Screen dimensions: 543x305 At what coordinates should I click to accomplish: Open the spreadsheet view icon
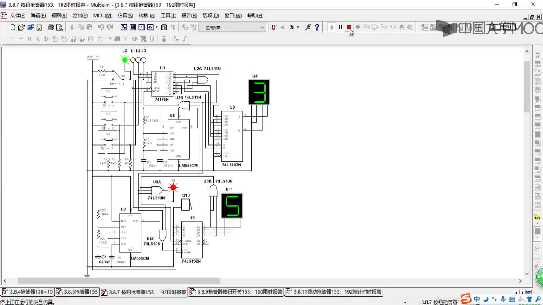(133, 27)
